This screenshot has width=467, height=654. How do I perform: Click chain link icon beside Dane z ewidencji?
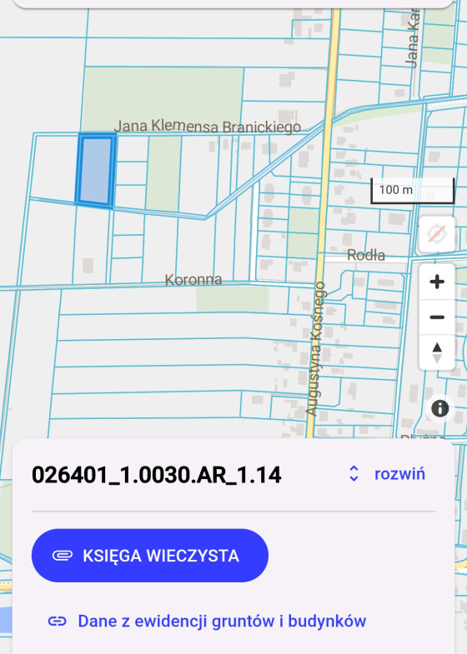(x=58, y=621)
